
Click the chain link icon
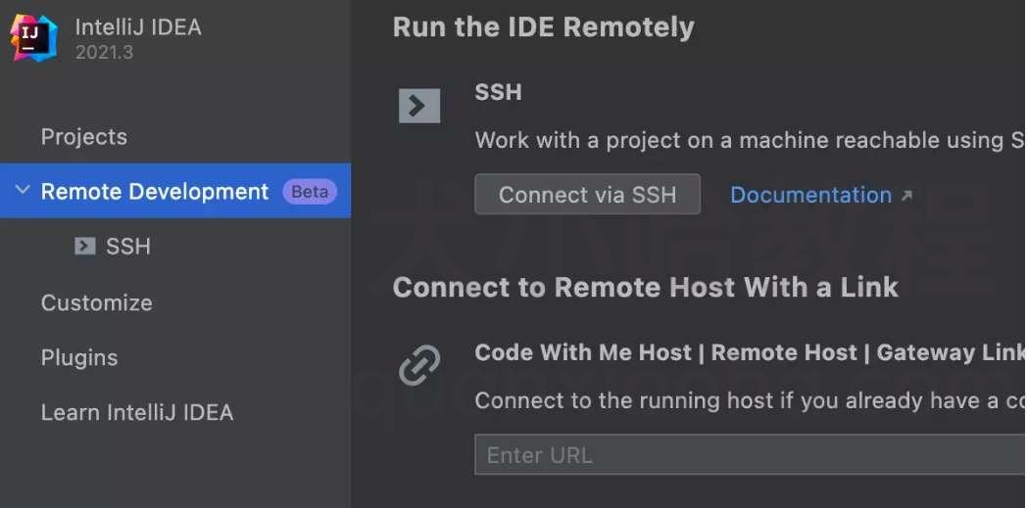[419, 365]
